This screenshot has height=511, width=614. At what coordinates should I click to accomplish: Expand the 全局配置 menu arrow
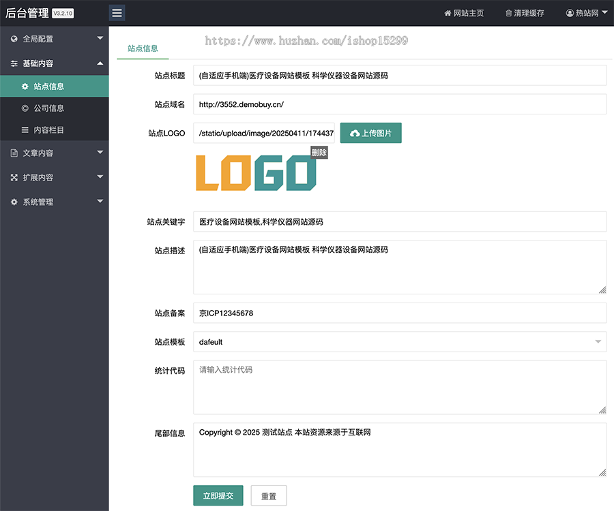[100, 38]
